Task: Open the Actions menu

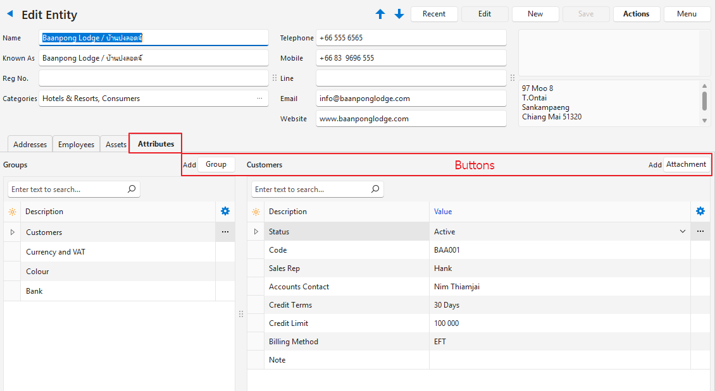Action: coord(636,14)
